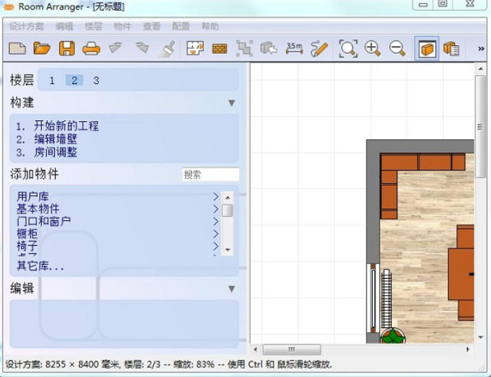Click 编辑墙壁 step
The width and height of the screenshot is (491, 377).
coord(56,139)
